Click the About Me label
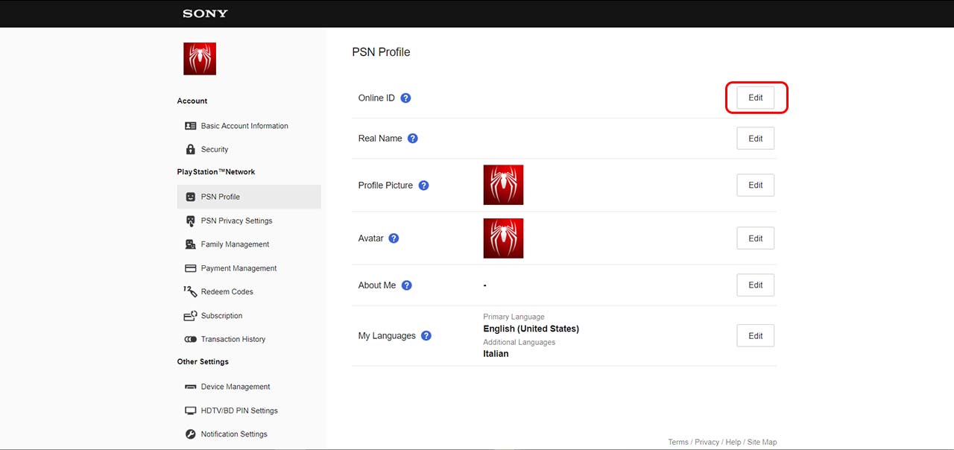This screenshot has height=450, width=954. [x=377, y=285]
